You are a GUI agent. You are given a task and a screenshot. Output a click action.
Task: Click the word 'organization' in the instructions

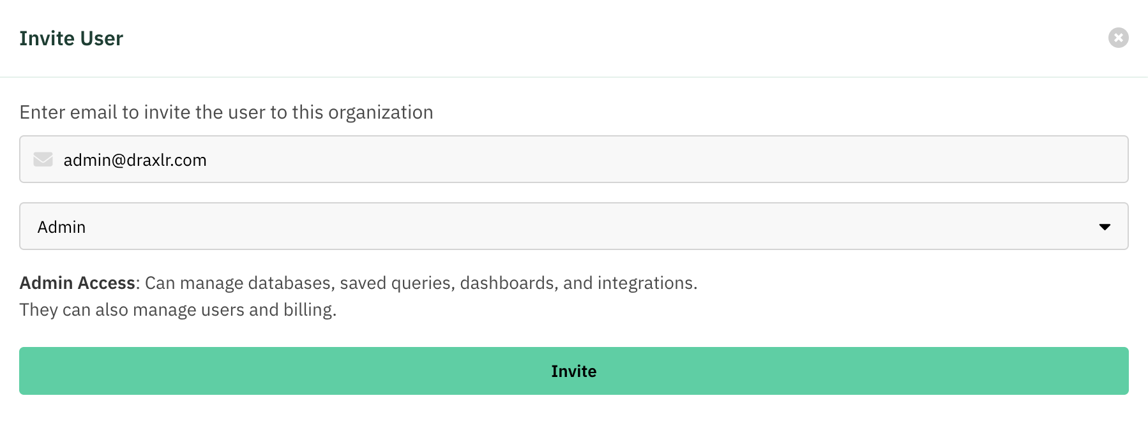(381, 113)
